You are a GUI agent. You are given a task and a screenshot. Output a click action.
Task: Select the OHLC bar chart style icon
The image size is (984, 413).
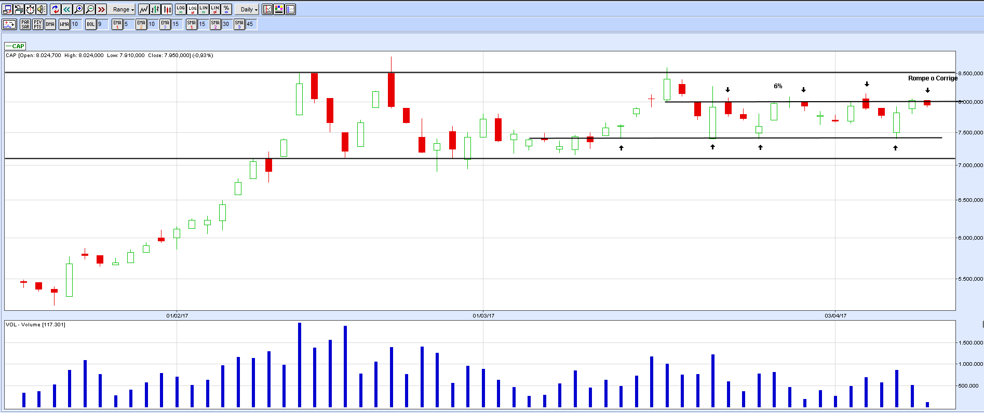tap(155, 9)
